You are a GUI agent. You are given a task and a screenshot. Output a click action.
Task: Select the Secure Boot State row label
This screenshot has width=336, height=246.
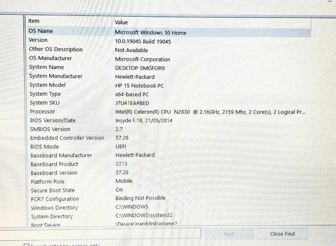(x=53, y=190)
